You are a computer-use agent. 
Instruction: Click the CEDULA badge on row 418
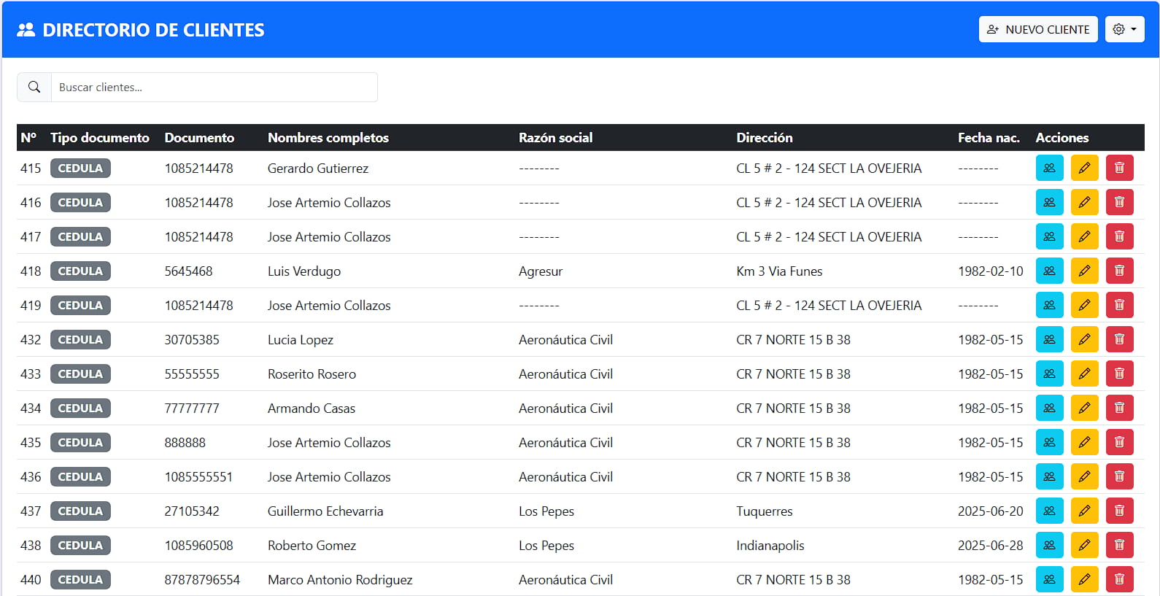[x=80, y=271]
